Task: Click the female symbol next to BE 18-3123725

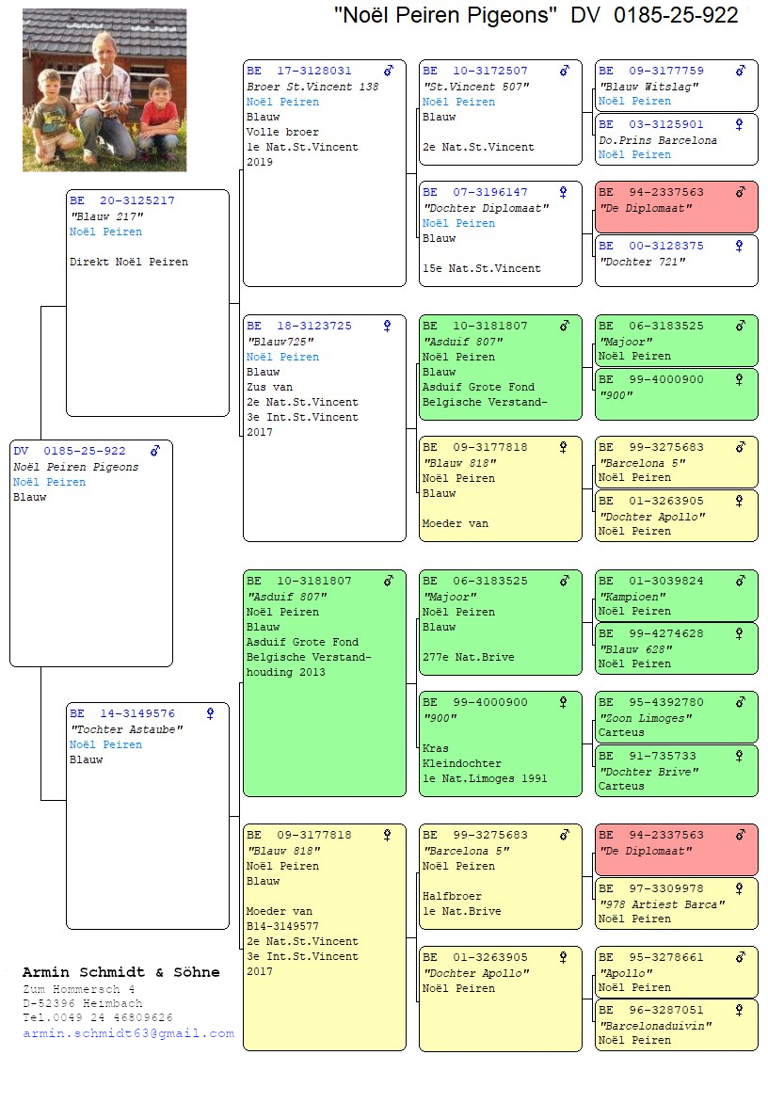Action: tap(387, 326)
